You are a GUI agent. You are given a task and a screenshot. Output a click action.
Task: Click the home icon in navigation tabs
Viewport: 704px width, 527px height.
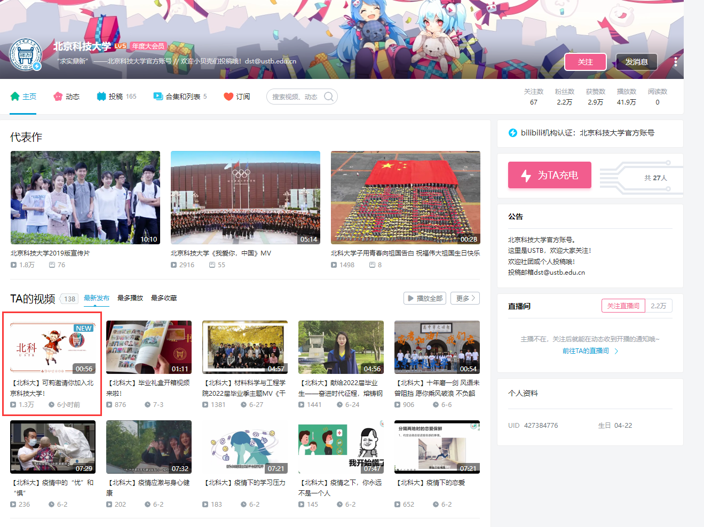pyautogui.click(x=15, y=97)
